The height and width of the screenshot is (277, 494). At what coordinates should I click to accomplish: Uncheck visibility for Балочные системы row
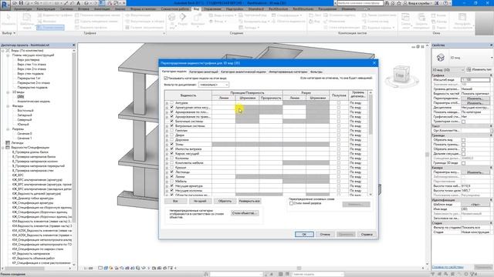pyautogui.click(x=171, y=122)
